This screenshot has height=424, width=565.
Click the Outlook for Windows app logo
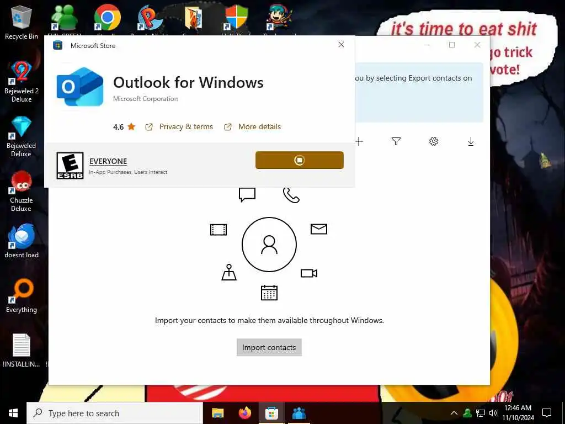[x=80, y=87]
